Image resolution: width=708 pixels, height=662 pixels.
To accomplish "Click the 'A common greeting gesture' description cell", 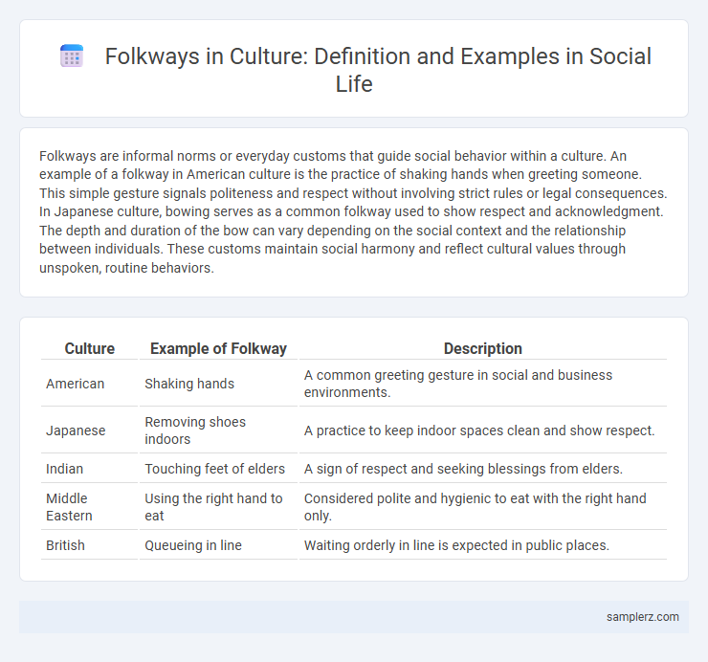I will point(483,384).
